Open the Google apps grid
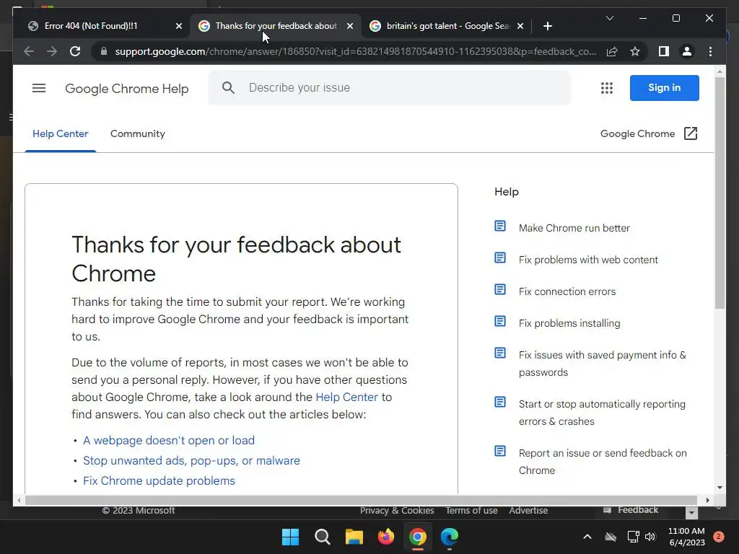 point(606,88)
